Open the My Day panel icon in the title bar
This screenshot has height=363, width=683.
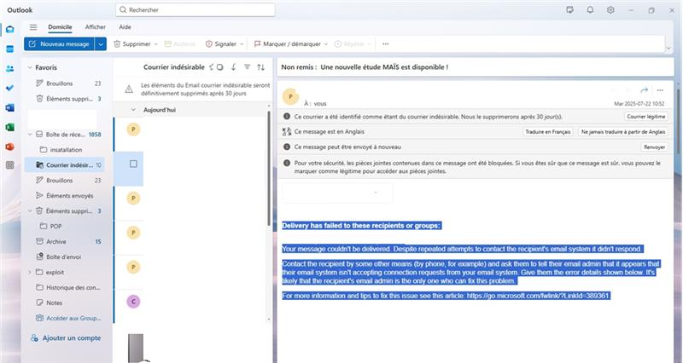[569, 9]
